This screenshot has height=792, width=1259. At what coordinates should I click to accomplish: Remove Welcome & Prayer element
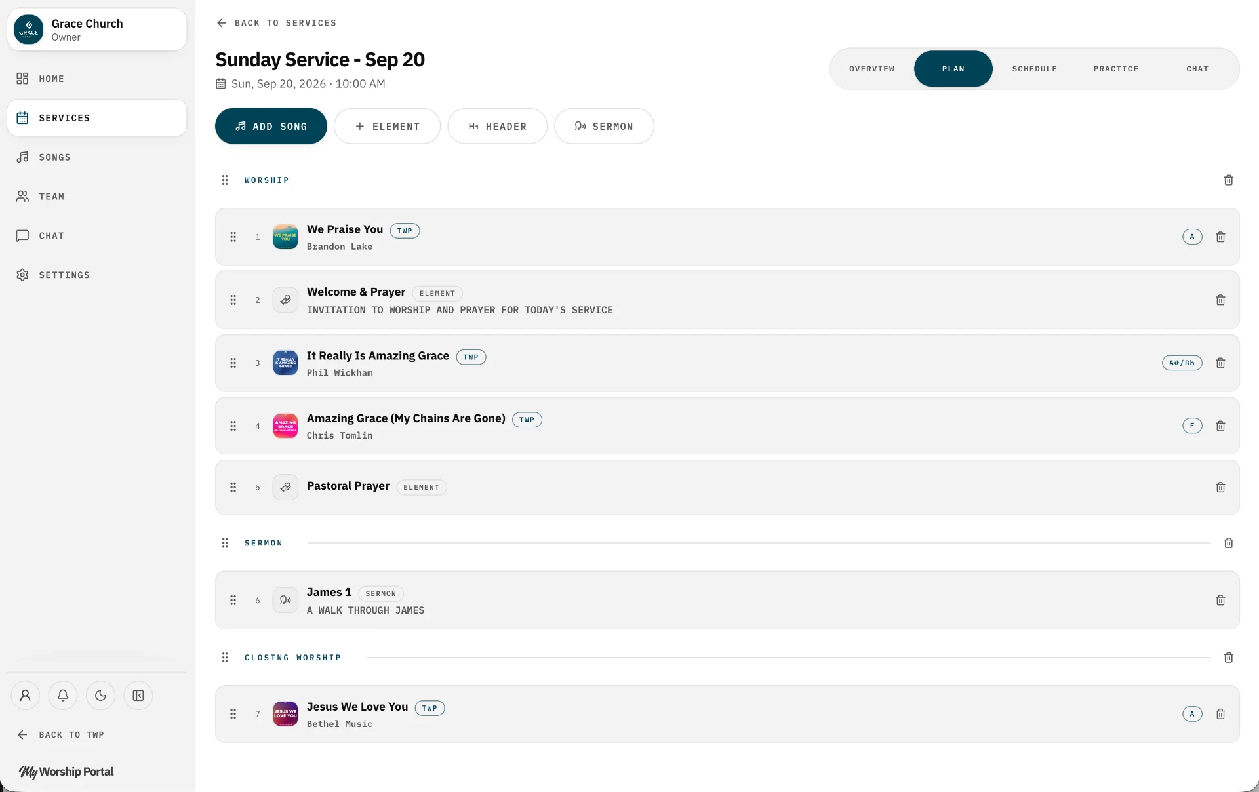(1220, 300)
